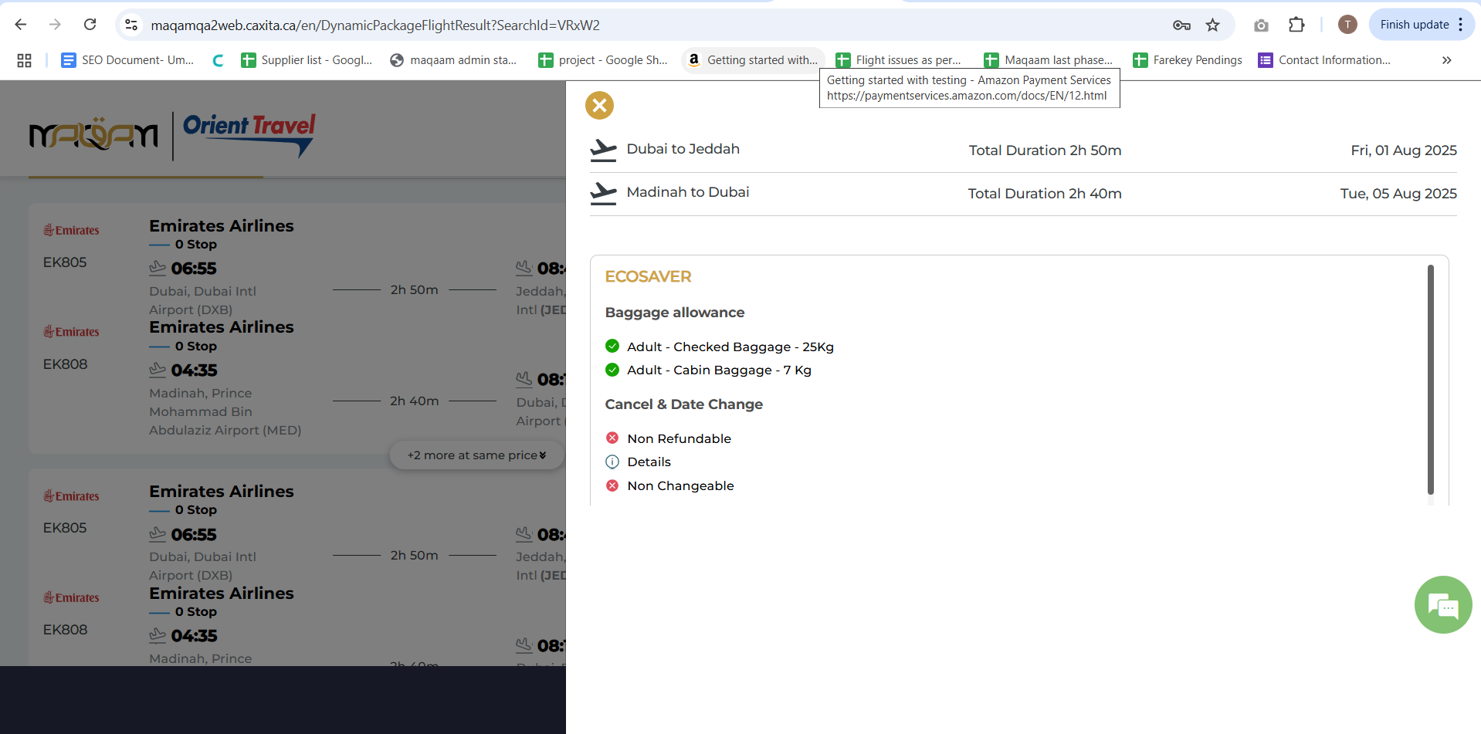Open the Details link under Cancel & Date Change
This screenshot has width=1481, height=734.
click(649, 462)
